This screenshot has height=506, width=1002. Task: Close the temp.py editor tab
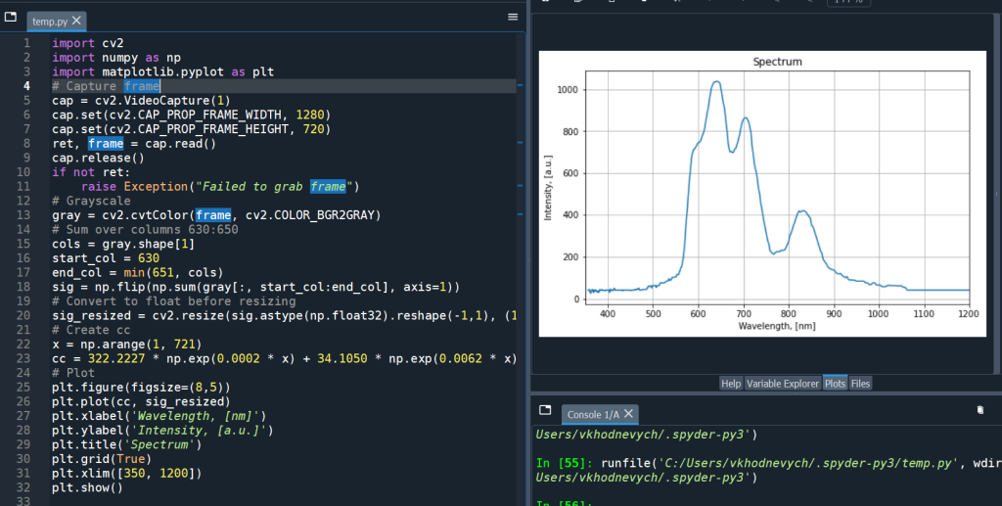click(x=77, y=22)
